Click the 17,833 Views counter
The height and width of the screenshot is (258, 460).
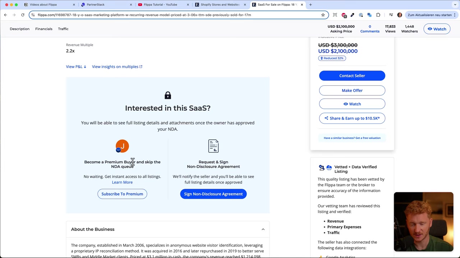(x=390, y=29)
